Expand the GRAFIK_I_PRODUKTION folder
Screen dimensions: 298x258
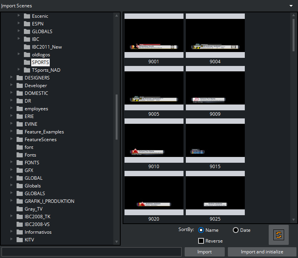click(12, 201)
